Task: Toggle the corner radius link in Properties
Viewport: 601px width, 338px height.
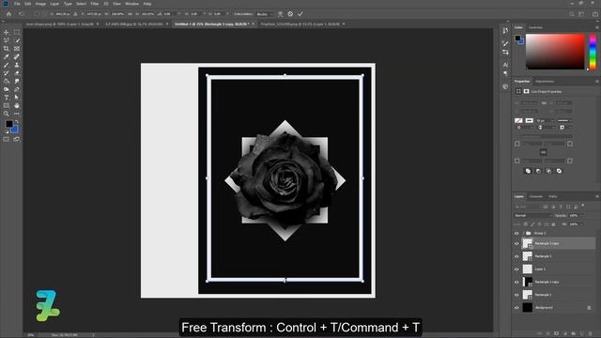Action: [543, 152]
